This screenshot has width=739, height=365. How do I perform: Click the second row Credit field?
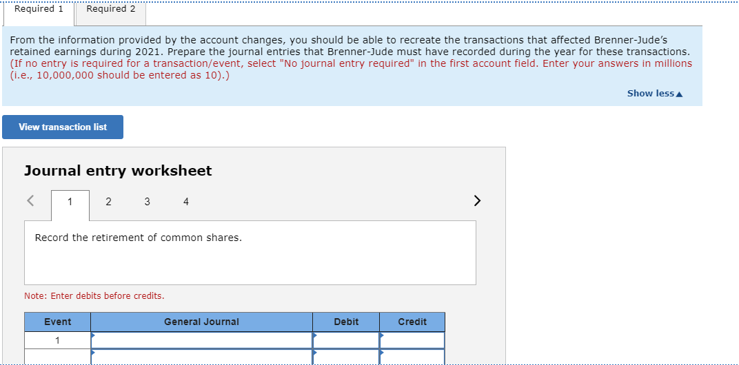click(x=412, y=357)
